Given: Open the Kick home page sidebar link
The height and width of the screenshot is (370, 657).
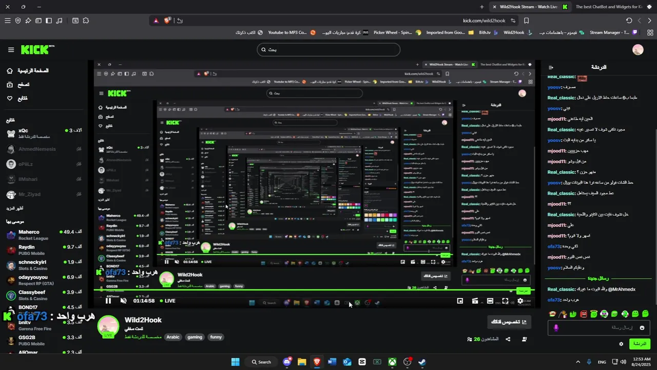Looking at the screenshot, I should [x=28, y=70].
